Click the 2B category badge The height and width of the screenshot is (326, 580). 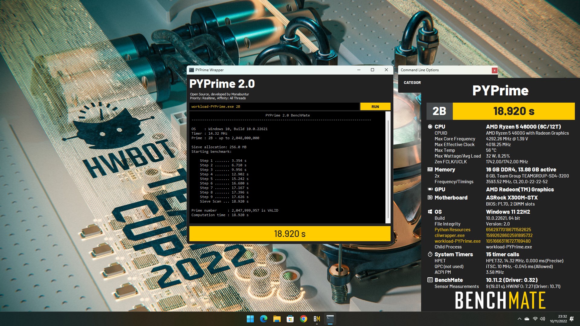[439, 111]
